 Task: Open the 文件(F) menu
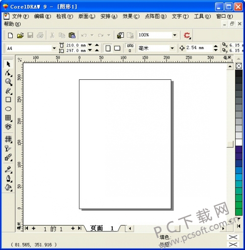point(21,16)
